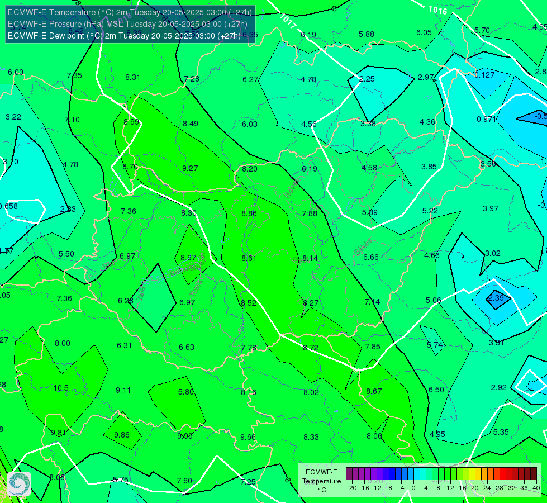Click the 7.88 temperature value
Screen dimensions: 547x503
pos(310,213)
